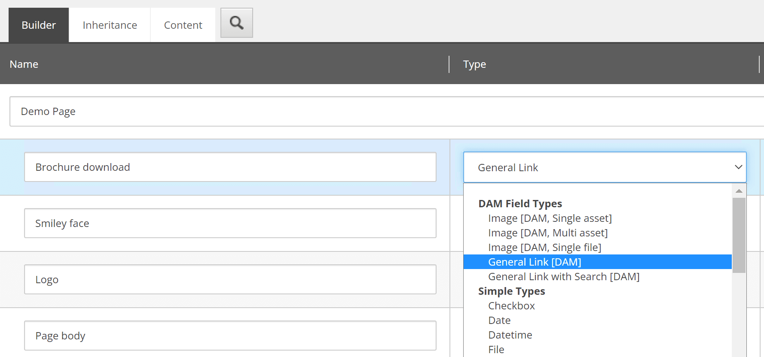Open the Content tab
764x357 pixels.
(x=183, y=25)
